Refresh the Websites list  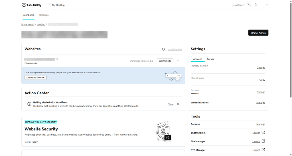tap(164, 49)
